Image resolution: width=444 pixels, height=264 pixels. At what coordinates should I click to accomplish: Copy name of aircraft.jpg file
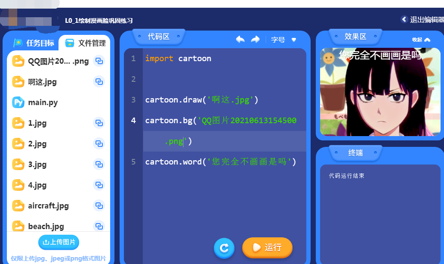click(x=99, y=205)
